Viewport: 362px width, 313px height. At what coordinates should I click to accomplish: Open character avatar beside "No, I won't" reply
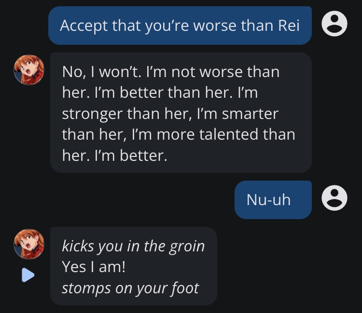click(29, 70)
